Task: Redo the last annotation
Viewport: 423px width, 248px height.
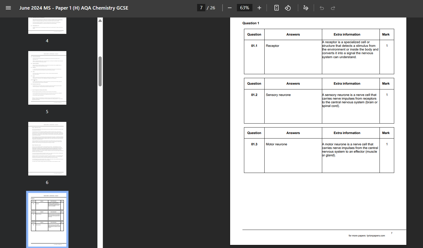Action: pos(333,8)
